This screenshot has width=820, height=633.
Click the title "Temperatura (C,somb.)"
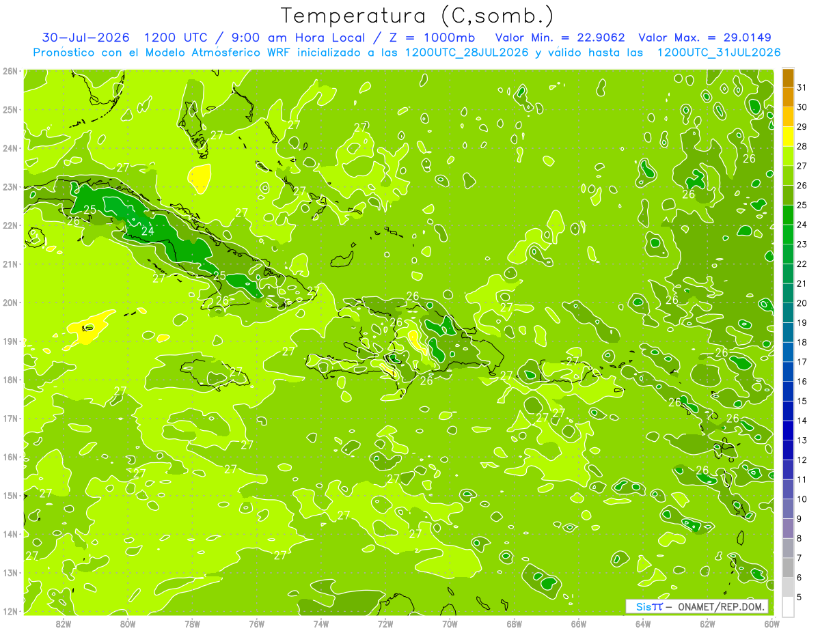point(417,16)
